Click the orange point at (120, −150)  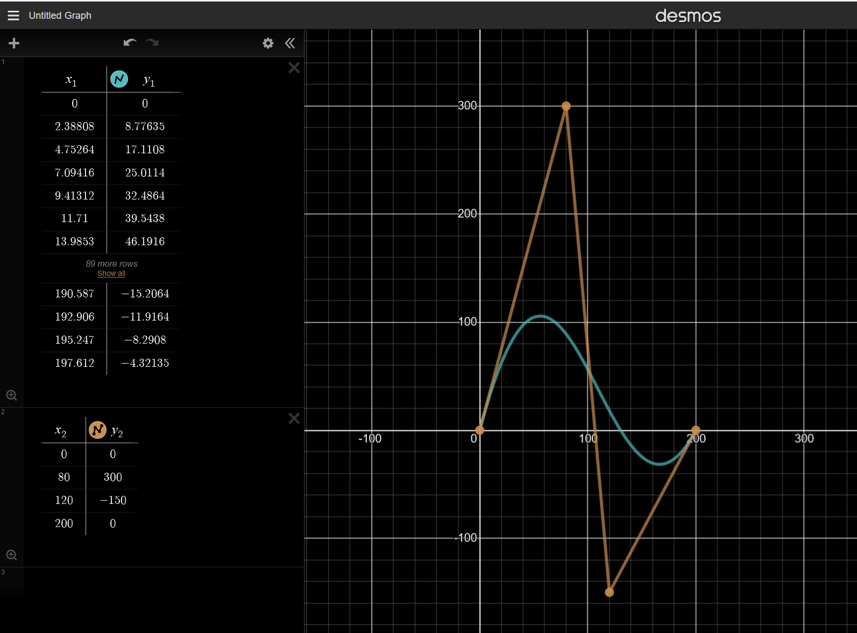click(609, 592)
